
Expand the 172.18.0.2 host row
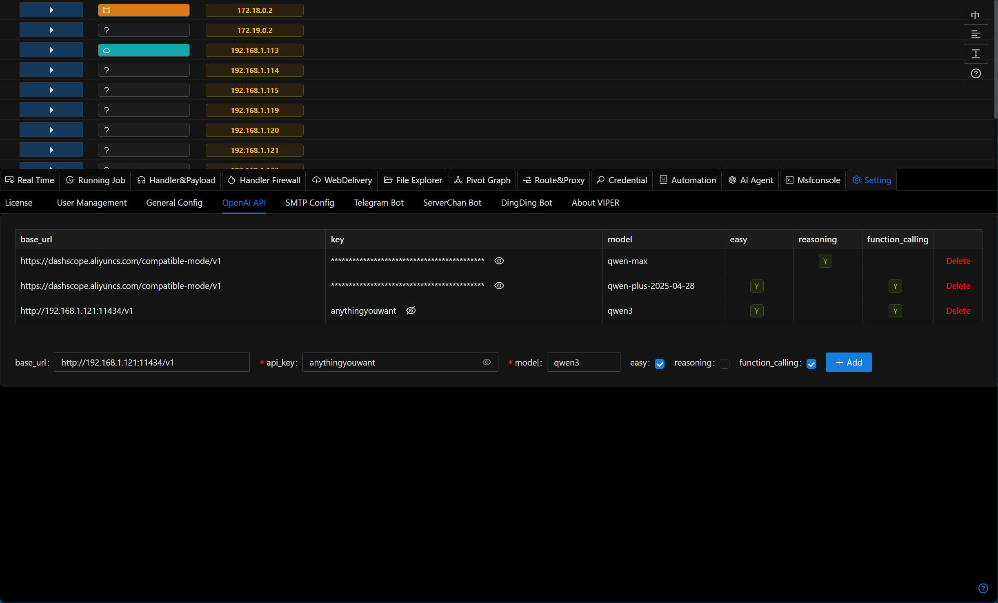tap(51, 10)
